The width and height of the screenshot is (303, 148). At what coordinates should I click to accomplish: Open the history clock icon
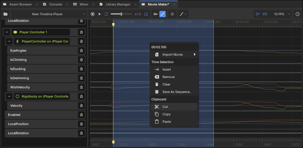pos(298,14)
